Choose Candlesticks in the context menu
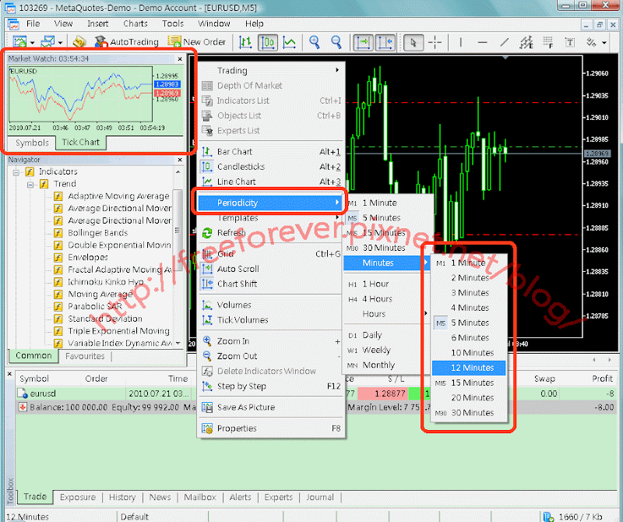Viewport: 623px width, 522px height. tap(271, 167)
